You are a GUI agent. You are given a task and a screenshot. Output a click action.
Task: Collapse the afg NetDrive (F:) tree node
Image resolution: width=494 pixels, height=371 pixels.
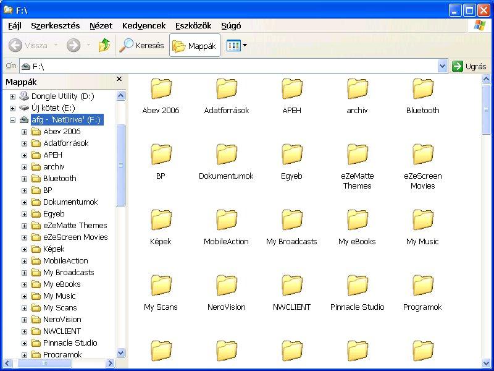coord(12,120)
